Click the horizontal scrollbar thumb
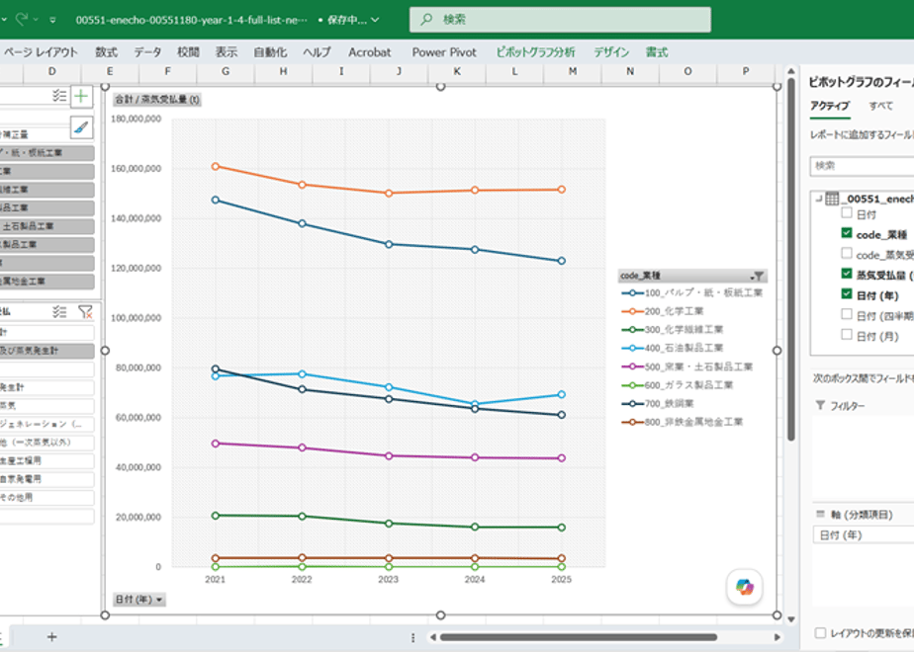Screen dimensions: 914x652 (x=578, y=637)
